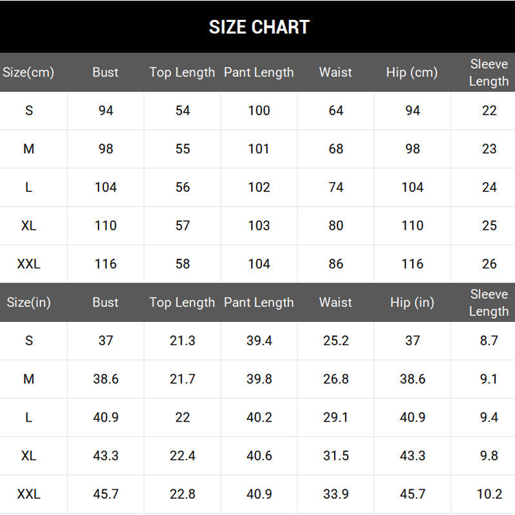Select the Size(in) column header
Screen dimensions: 515x515
coord(28,303)
